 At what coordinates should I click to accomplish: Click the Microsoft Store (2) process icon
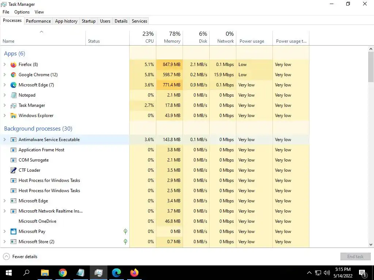[x=14, y=242]
